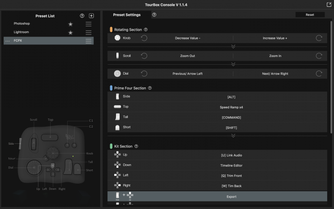Image resolution: width=334 pixels, height=209 pixels.
Task: Open help icon next to Preset List
Action: click(82, 15)
